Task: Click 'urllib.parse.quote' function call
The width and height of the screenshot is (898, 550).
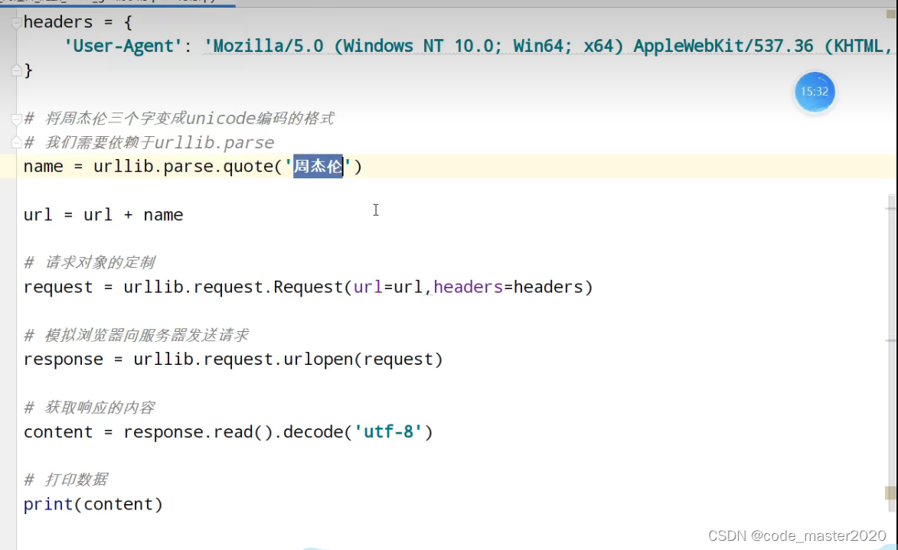Action: click(183, 167)
